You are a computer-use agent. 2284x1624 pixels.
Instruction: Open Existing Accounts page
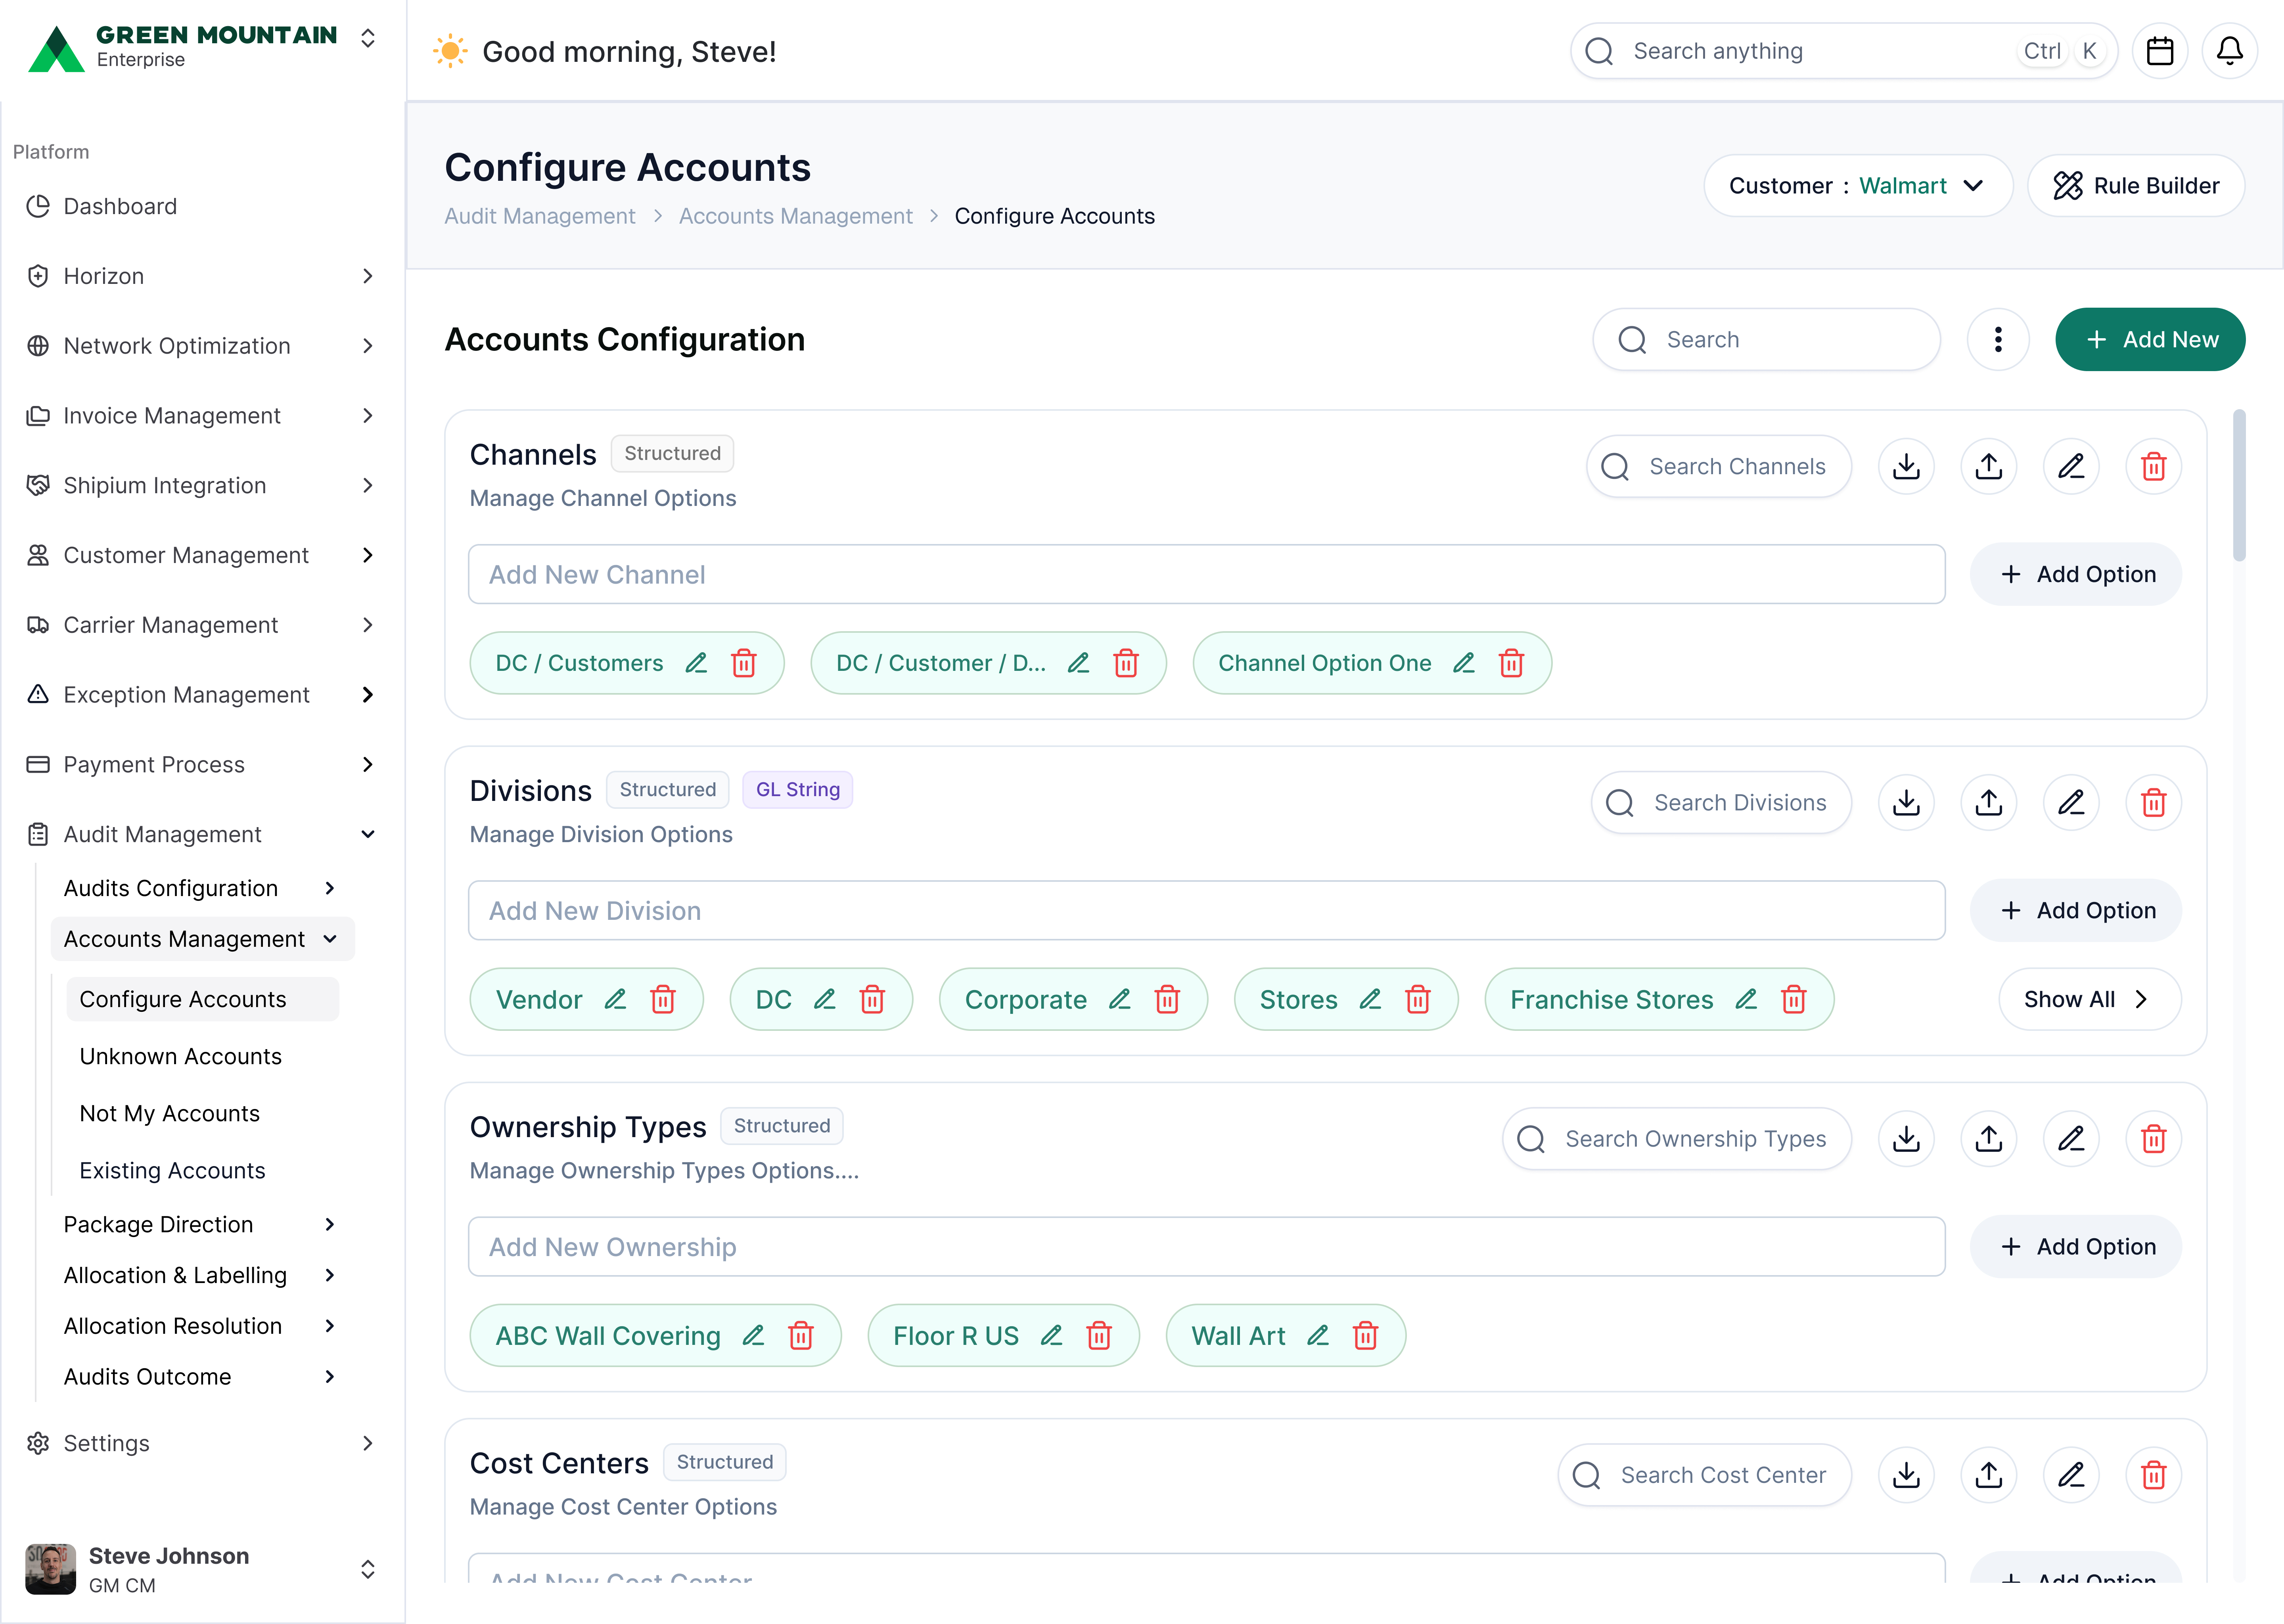coord(173,1170)
